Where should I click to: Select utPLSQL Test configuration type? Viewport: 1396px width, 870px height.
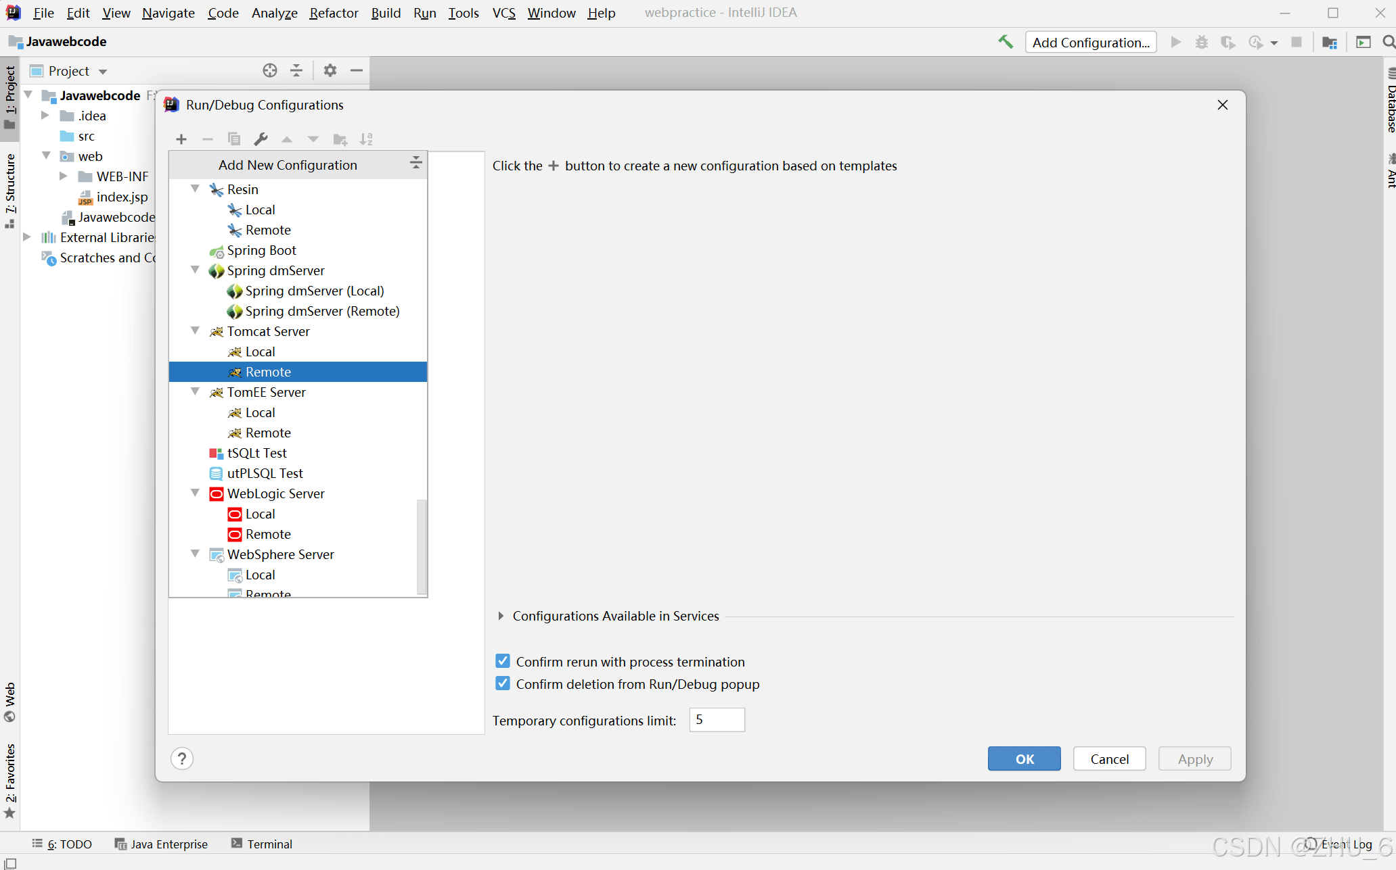[298, 473]
